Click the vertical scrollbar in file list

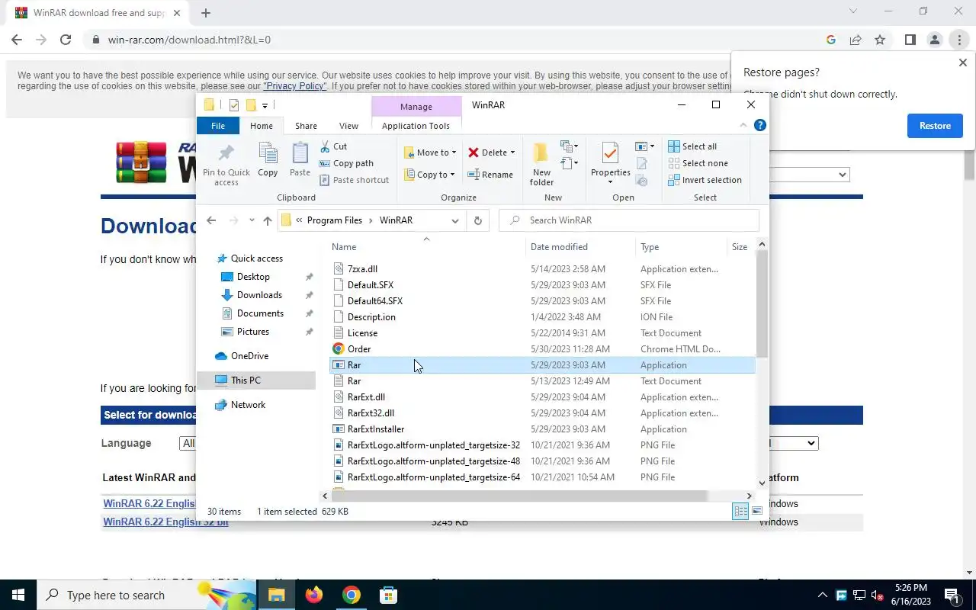click(762, 304)
